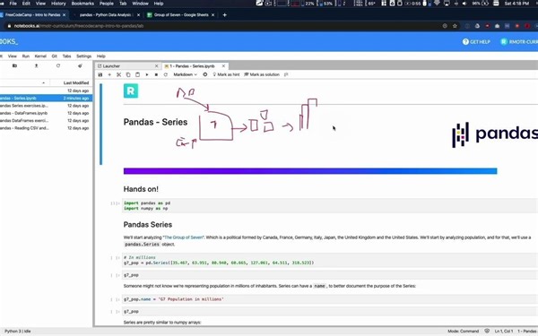The width and height of the screenshot is (538, 336).
Task: Save the notebook with the toolbar icon
Action: point(100,74)
